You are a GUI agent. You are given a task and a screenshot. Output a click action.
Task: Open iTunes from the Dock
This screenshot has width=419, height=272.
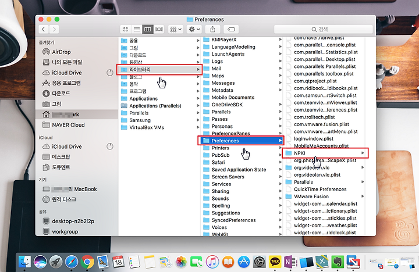212,262
